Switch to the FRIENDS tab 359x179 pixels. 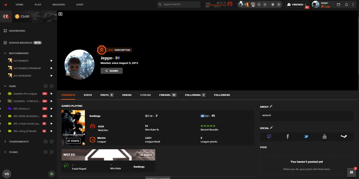tap(168, 95)
